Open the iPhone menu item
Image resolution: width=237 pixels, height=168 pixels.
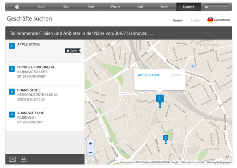pos(115,7)
